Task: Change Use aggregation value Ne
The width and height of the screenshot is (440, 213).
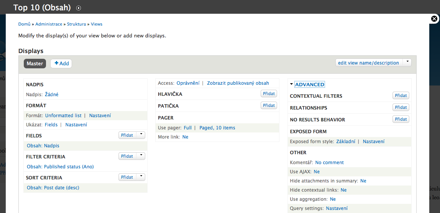Action: coord(333,199)
